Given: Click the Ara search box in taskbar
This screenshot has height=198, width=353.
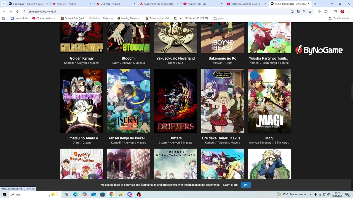Looking at the screenshot, I should [x=35, y=194].
